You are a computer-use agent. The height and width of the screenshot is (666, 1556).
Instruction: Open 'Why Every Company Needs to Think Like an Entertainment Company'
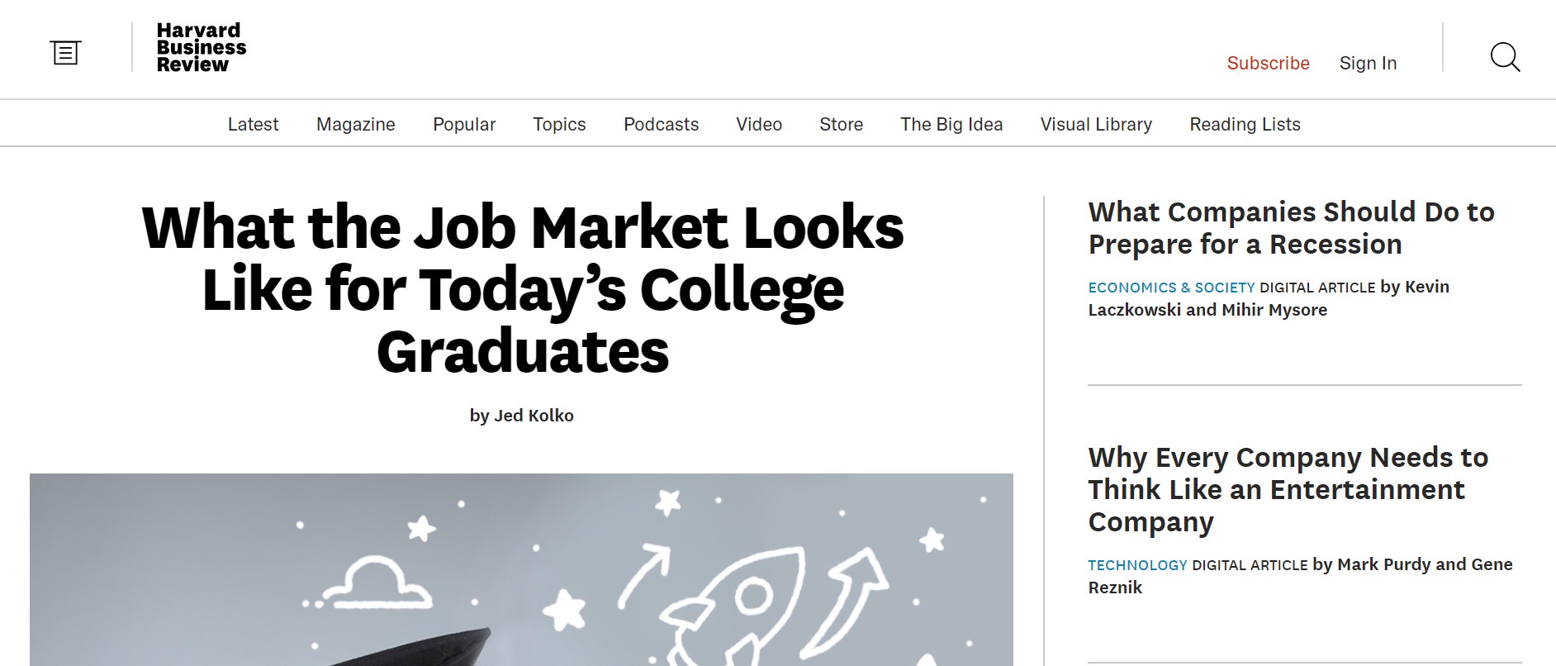coord(1288,489)
